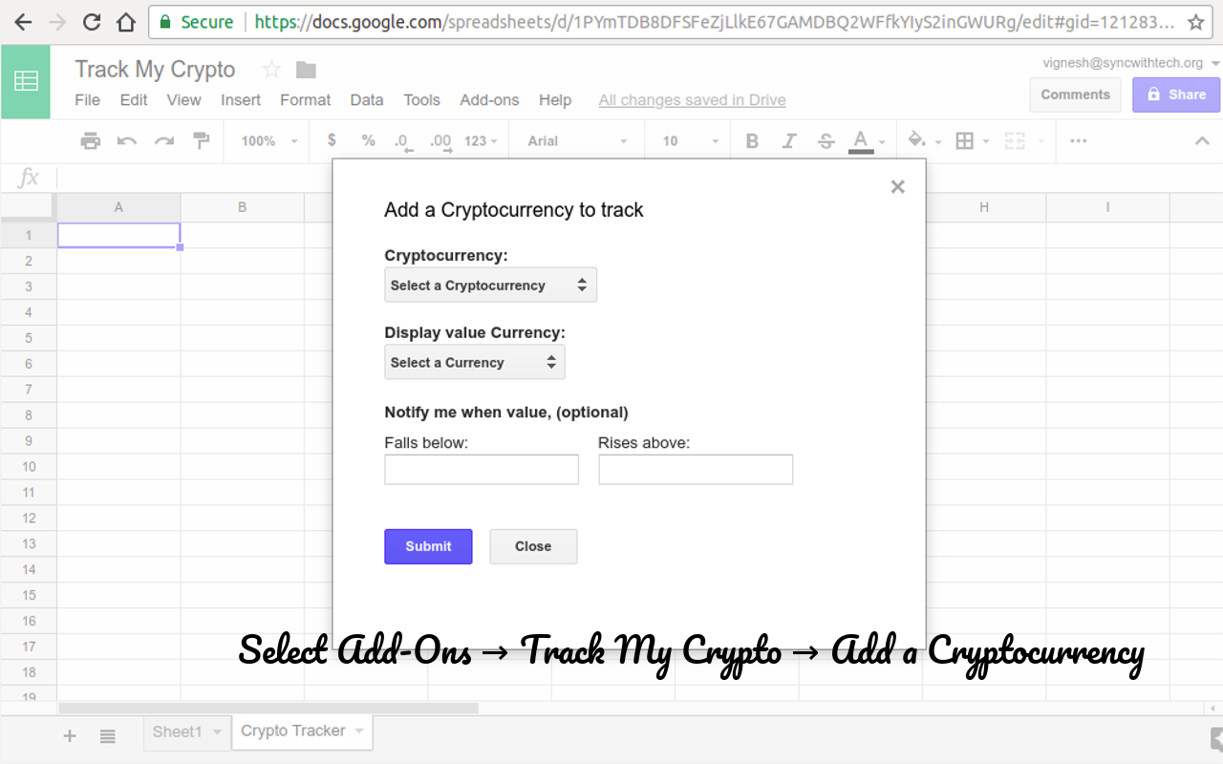Screen dimensions: 1223x764
Task: Open the move-to-folder icon
Action: pyautogui.click(x=306, y=70)
